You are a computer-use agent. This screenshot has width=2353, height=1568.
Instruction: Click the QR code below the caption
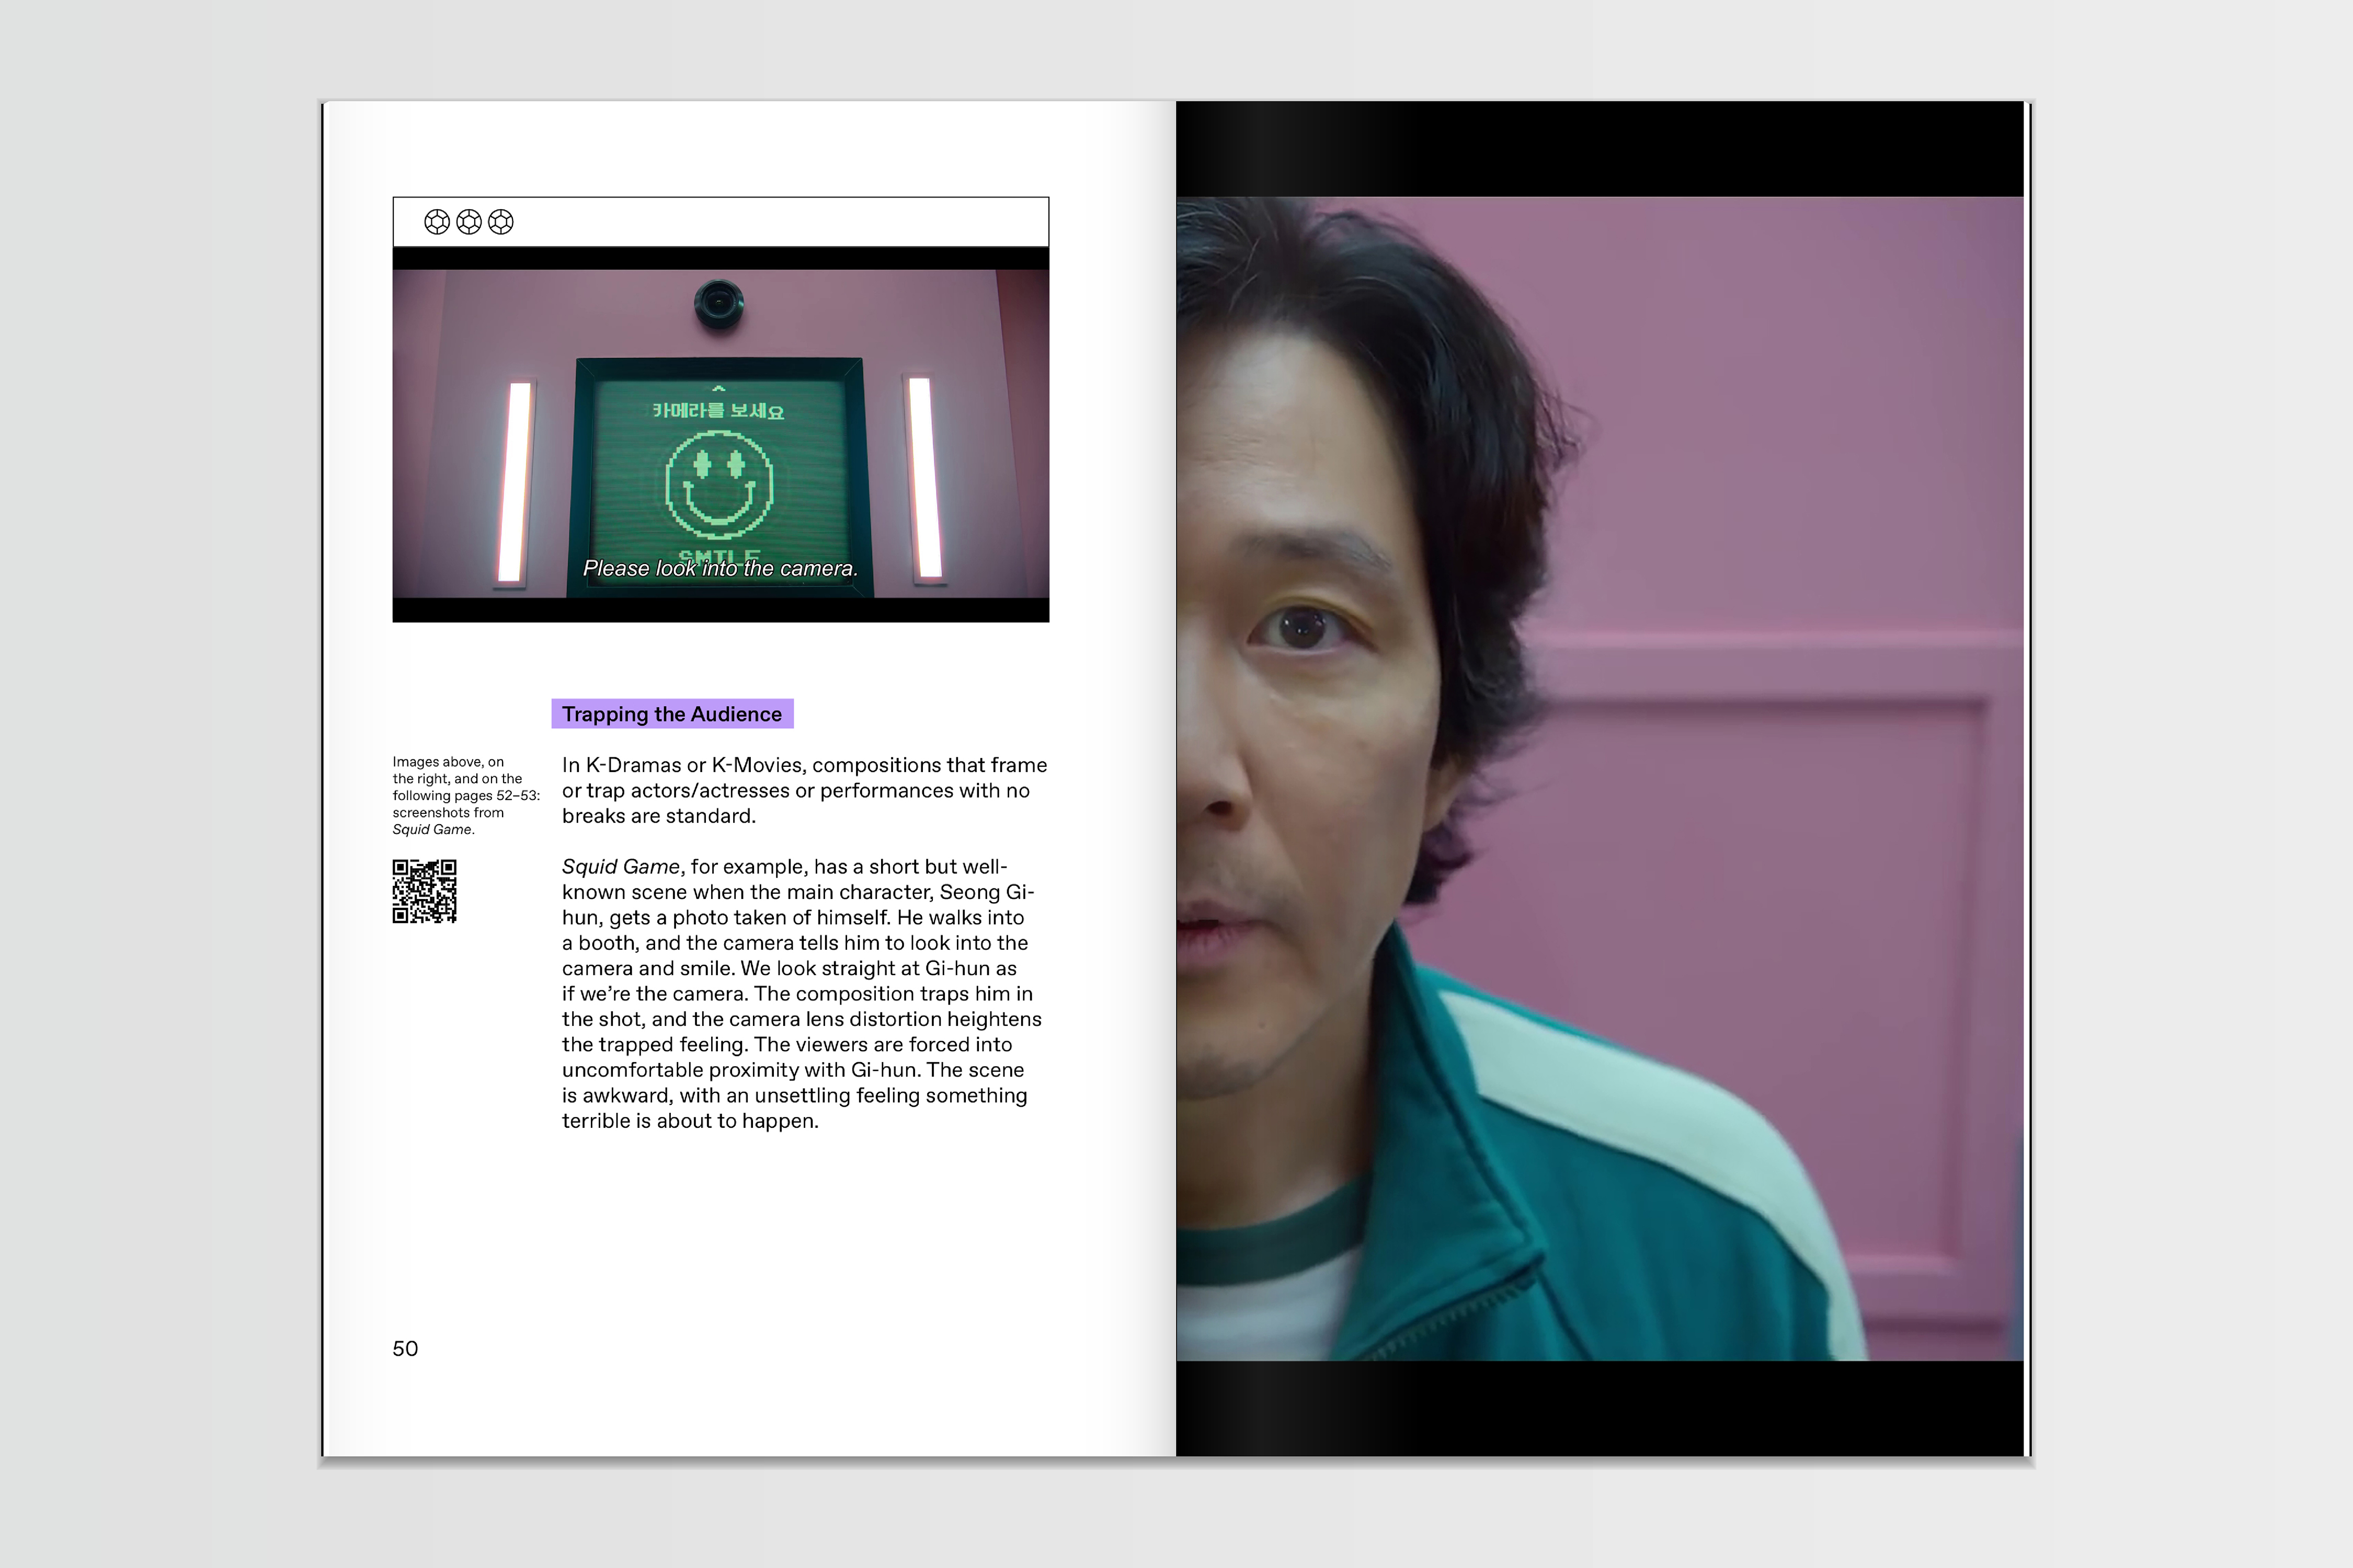tap(424, 891)
